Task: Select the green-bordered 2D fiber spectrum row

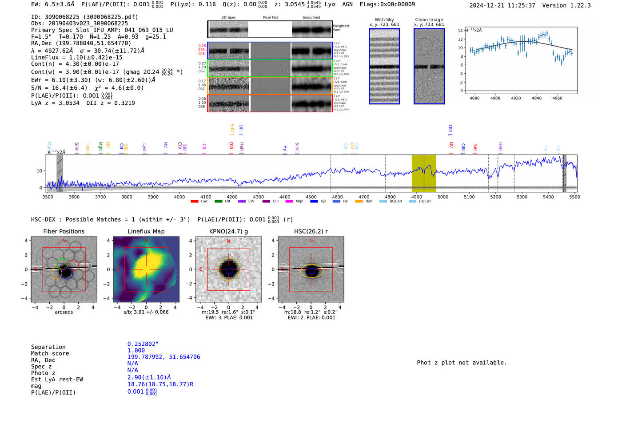Action: pyautogui.click(x=270, y=68)
